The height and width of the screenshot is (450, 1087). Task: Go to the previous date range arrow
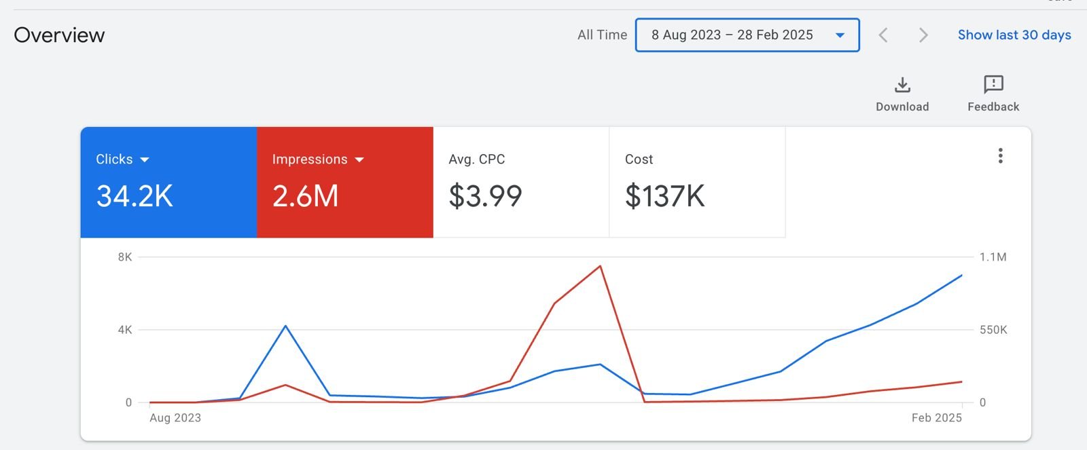point(883,35)
